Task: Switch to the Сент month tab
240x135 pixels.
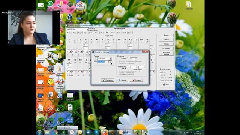Action: tap(113, 33)
